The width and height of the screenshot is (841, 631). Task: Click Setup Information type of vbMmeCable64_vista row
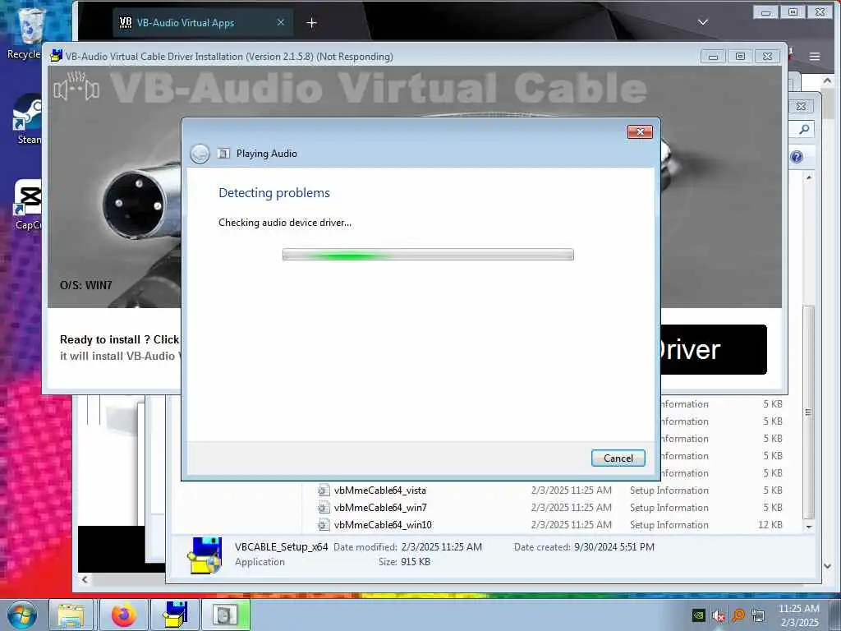[669, 491]
